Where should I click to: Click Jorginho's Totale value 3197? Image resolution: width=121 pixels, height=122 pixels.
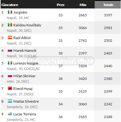[x=108, y=15]
